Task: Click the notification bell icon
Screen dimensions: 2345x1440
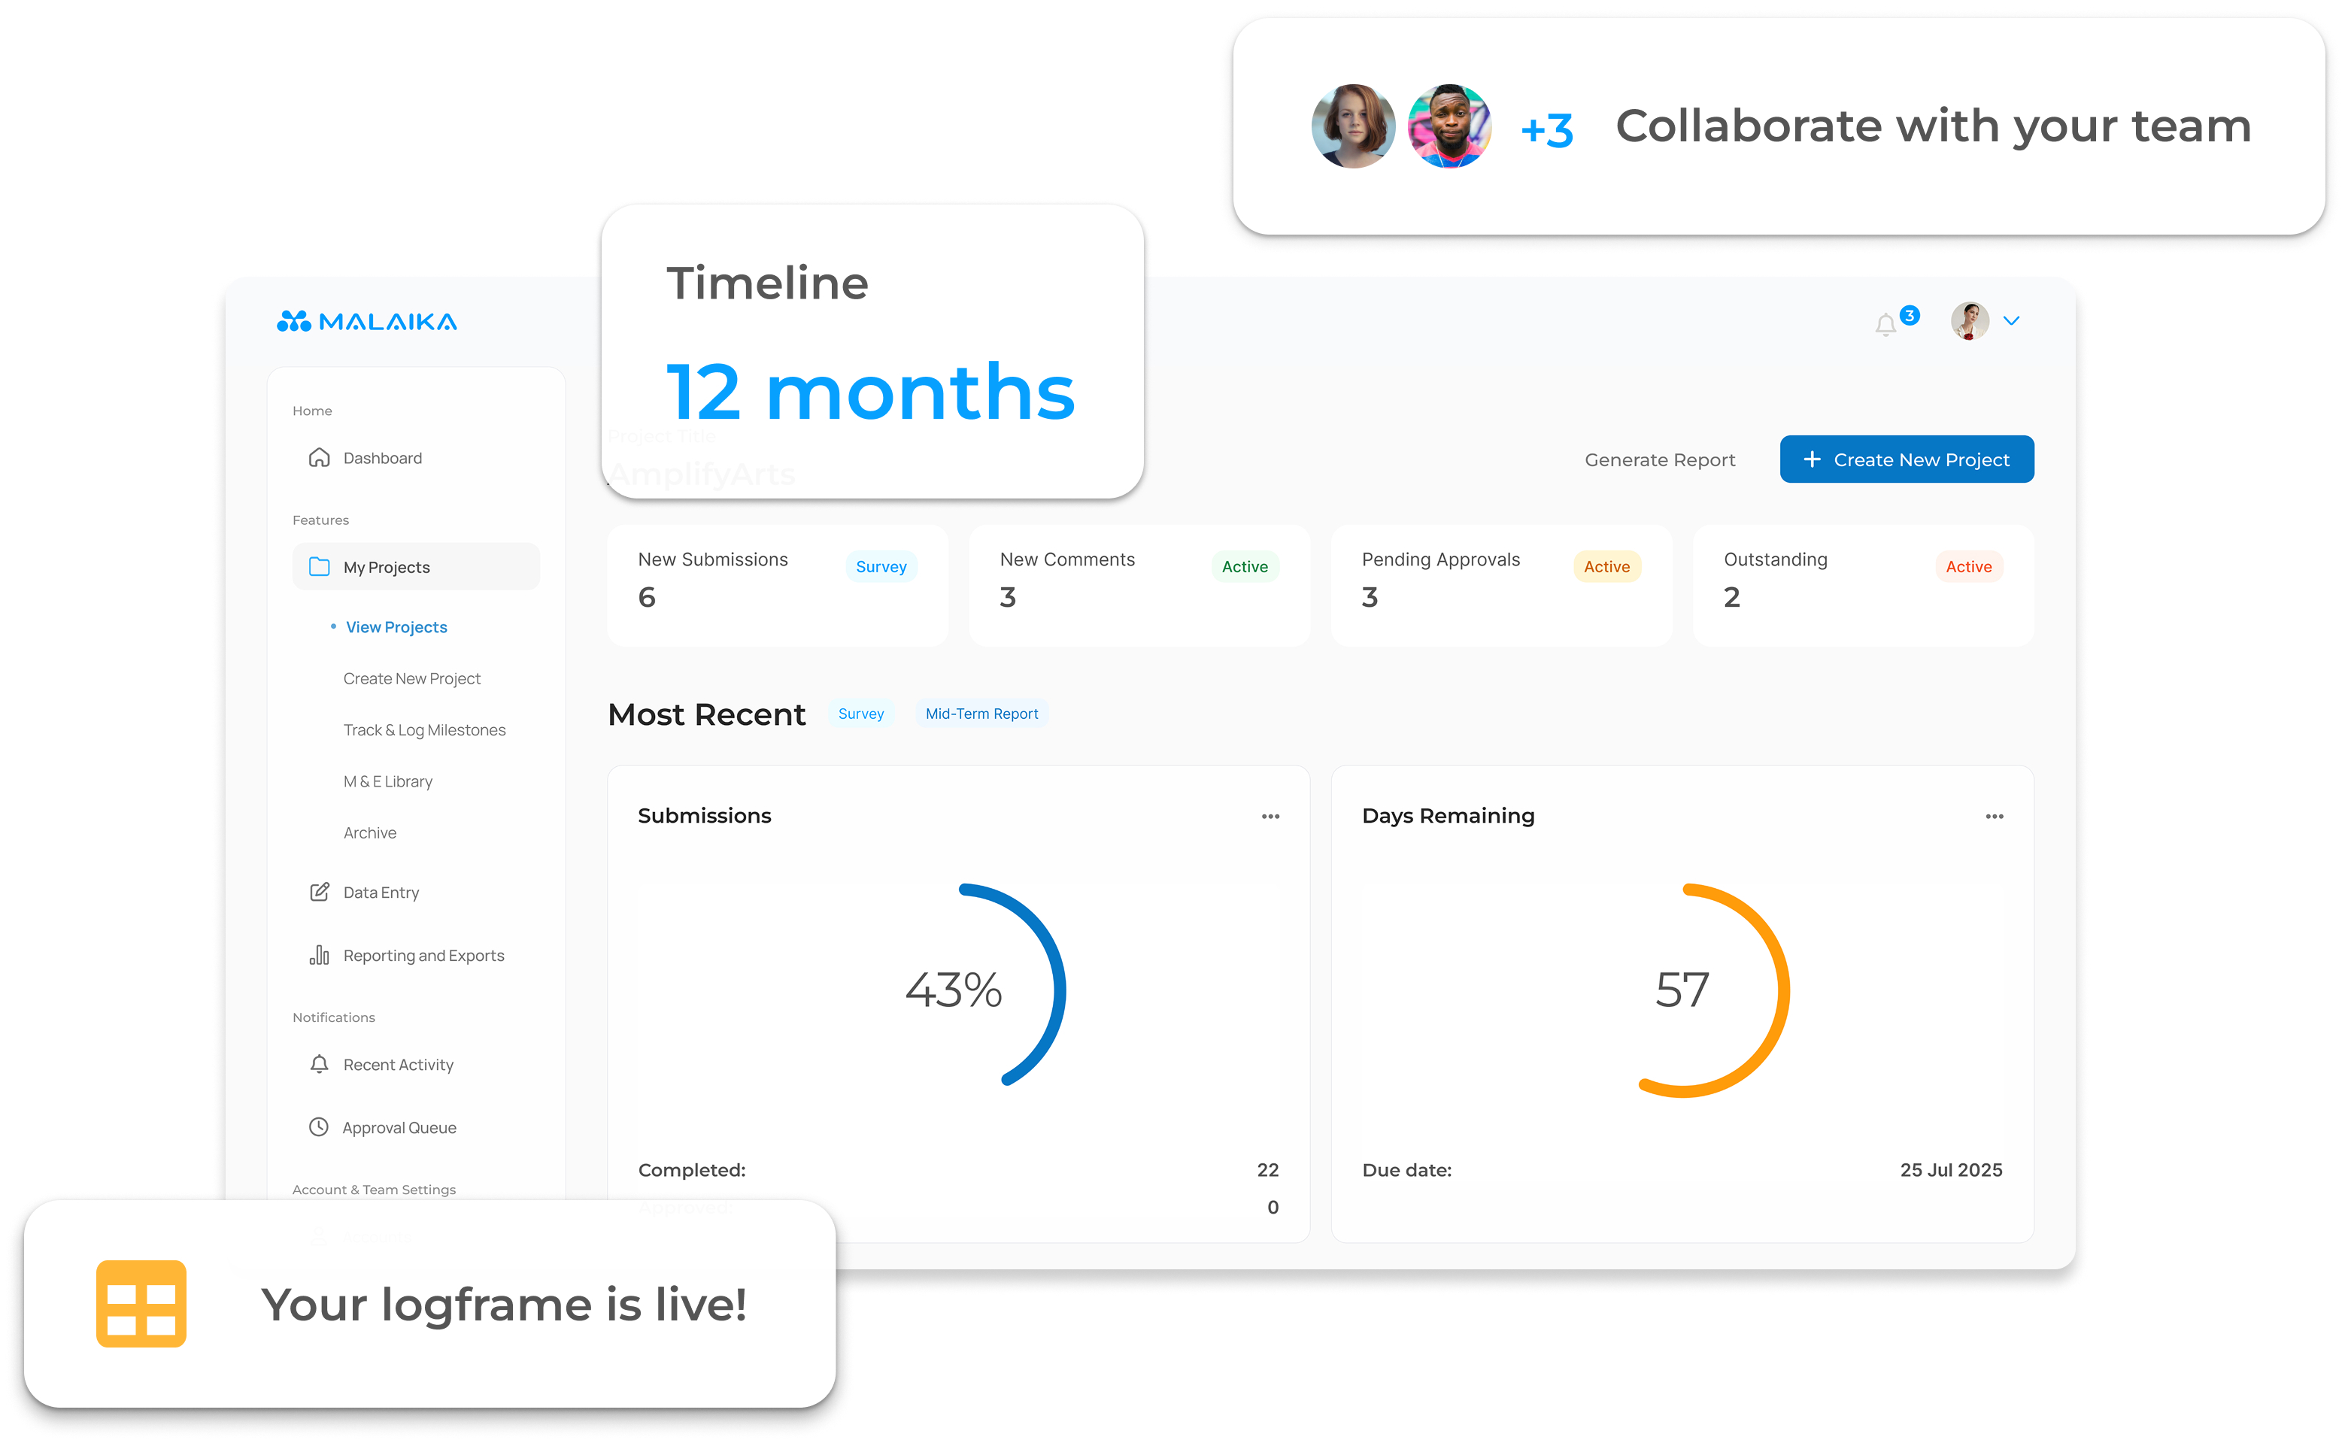Action: [1885, 325]
